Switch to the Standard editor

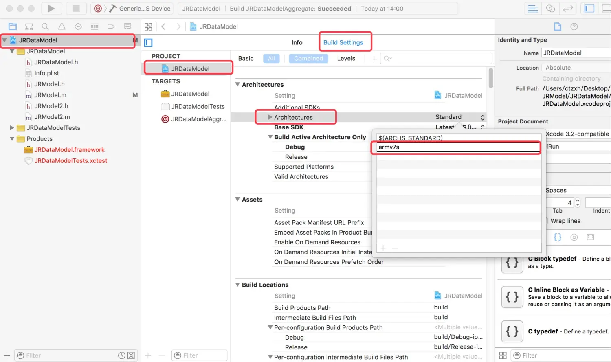coord(533,9)
